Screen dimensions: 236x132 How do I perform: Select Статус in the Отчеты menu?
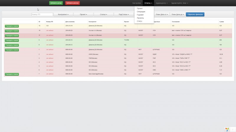click(139, 21)
